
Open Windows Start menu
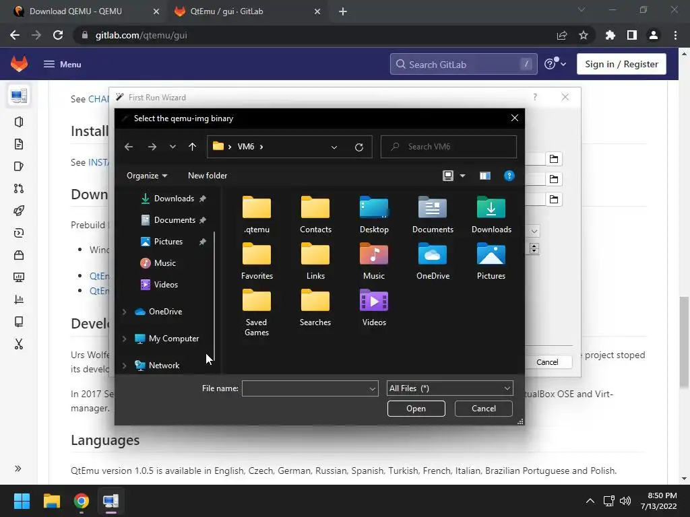click(x=22, y=501)
